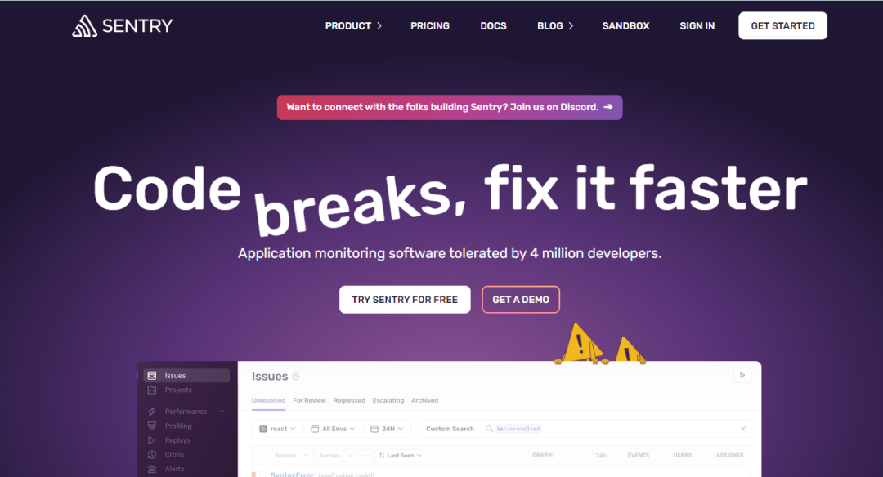Expand the PRODUCT menu chevron
The image size is (883, 477).
point(379,26)
